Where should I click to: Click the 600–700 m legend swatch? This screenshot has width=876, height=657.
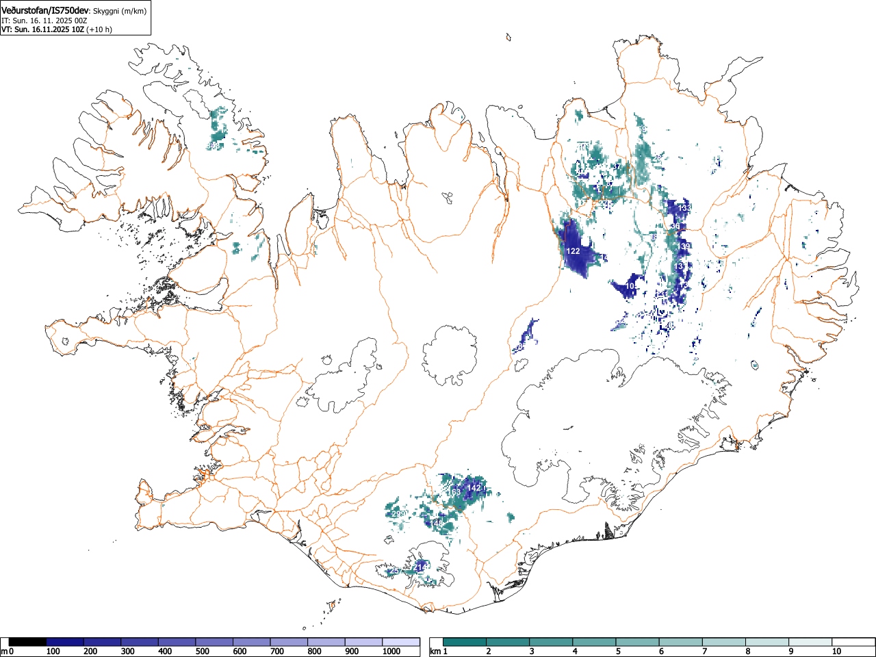251,642
